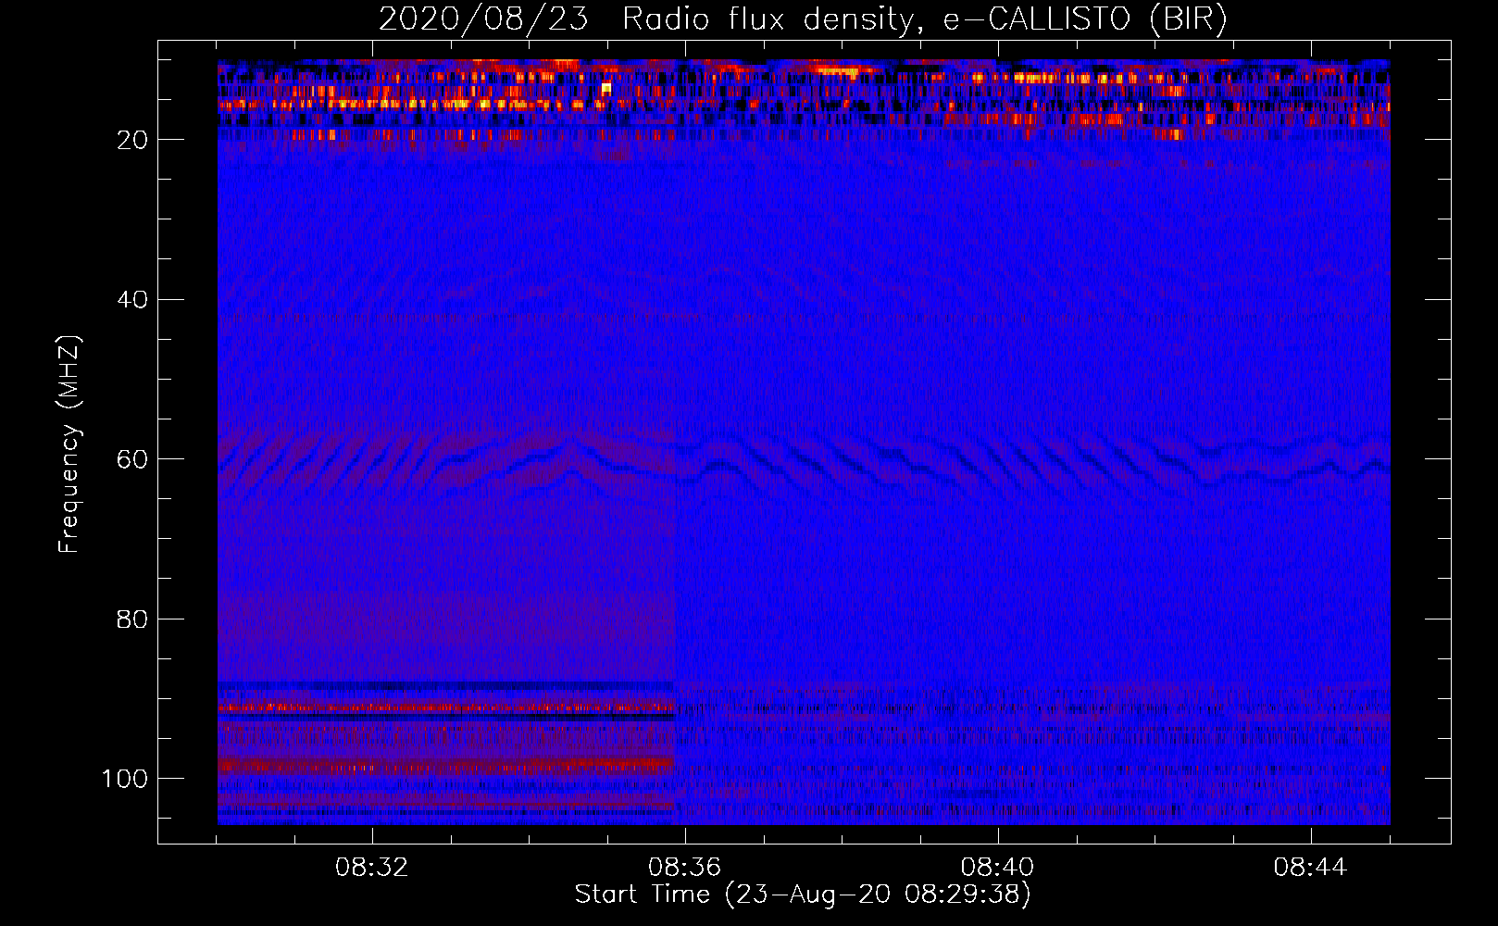
Task: Click the '80' frequency axis label
Action: tap(133, 619)
